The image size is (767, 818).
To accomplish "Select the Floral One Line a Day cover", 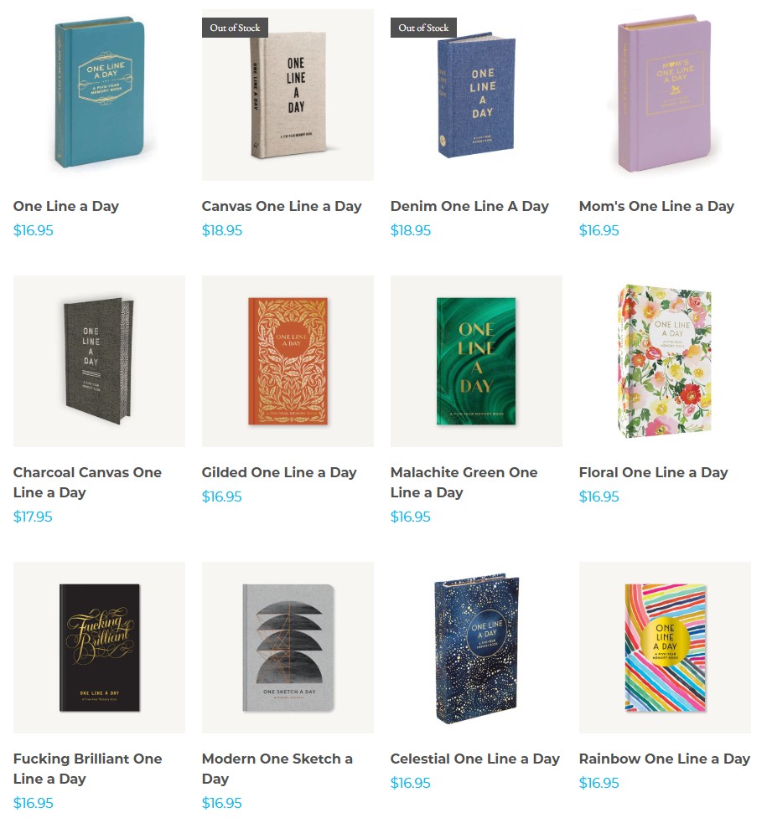I will (x=665, y=361).
